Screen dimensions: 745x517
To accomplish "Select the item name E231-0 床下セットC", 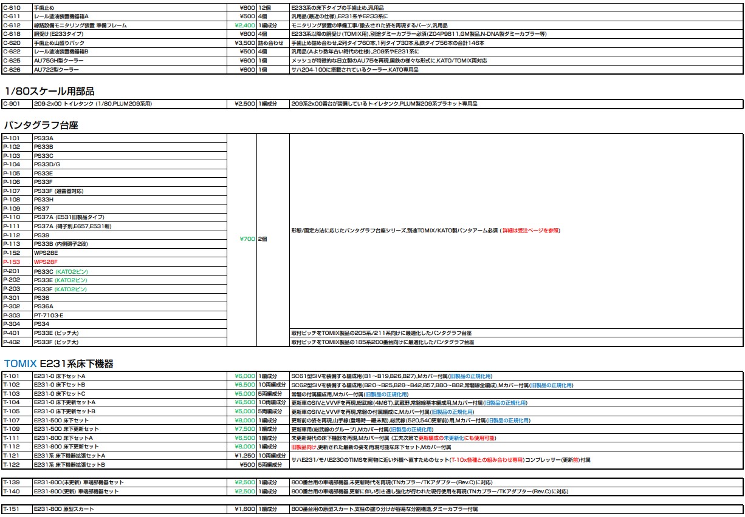I will click(60, 394).
